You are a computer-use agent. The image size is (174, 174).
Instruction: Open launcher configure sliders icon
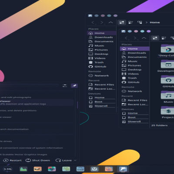coord(65,86)
